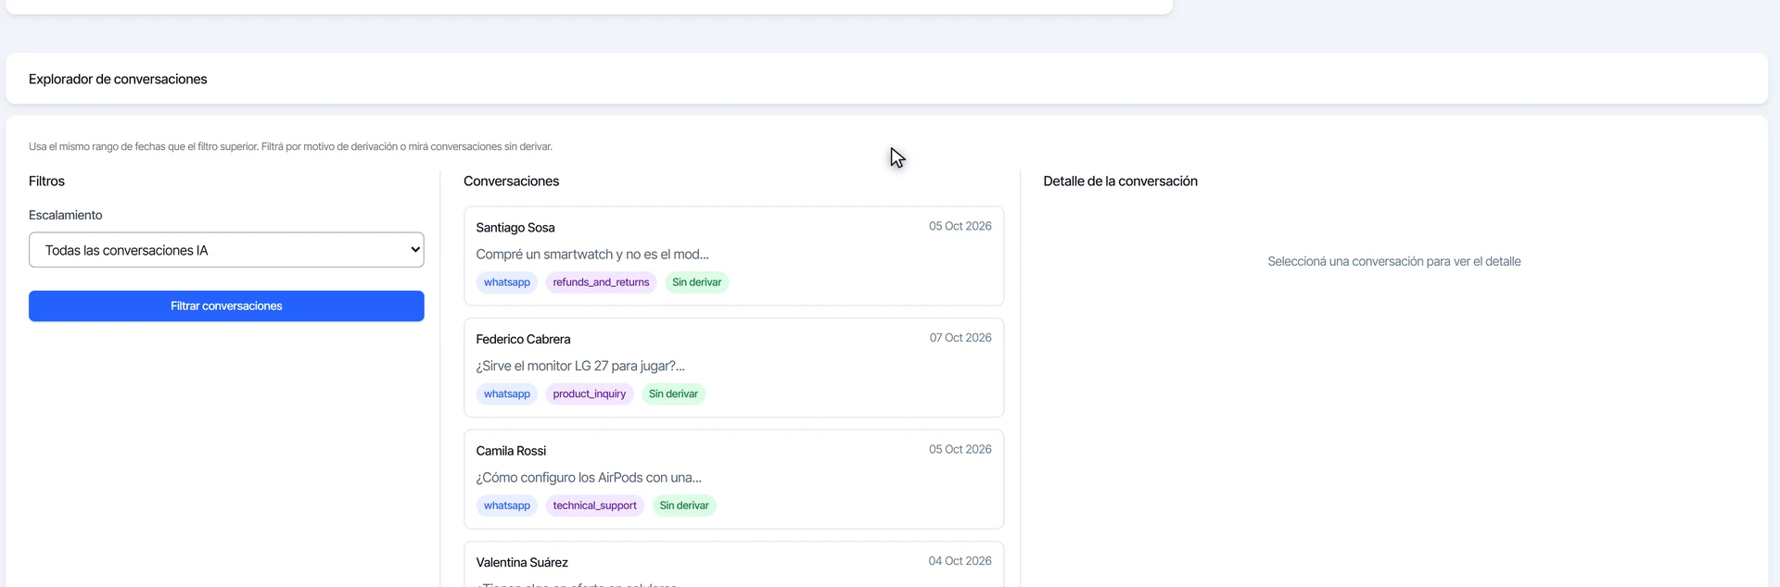Image resolution: width=1780 pixels, height=587 pixels.
Task: Click whatsapp tag on Santiago Sosa card
Action: 507,282
